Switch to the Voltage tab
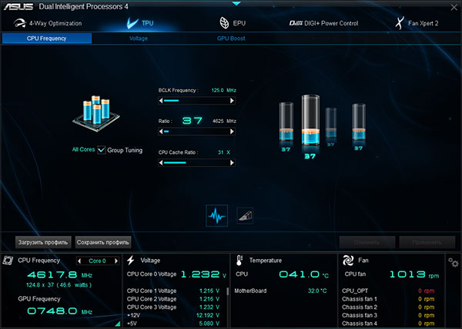The width and height of the screenshot is (462, 329). pyautogui.click(x=139, y=38)
